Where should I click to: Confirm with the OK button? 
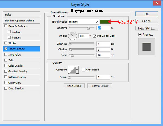(x=147, y=14)
